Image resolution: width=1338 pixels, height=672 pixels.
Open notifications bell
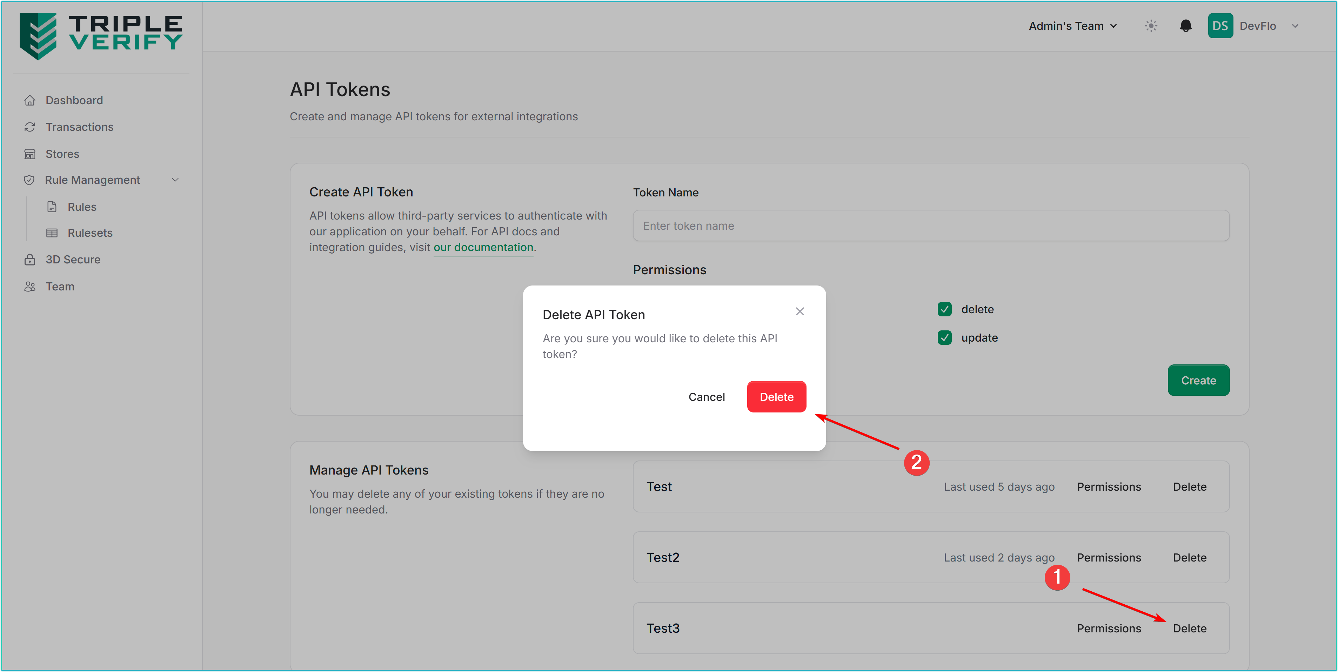(1185, 26)
